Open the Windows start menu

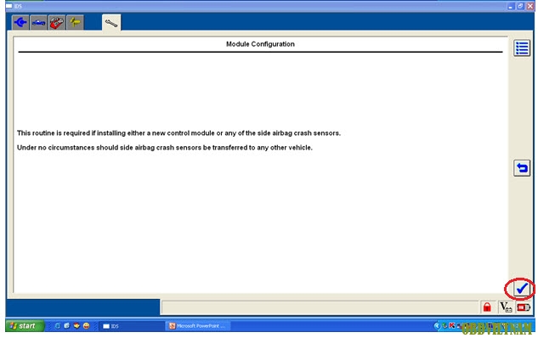point(25,325)
